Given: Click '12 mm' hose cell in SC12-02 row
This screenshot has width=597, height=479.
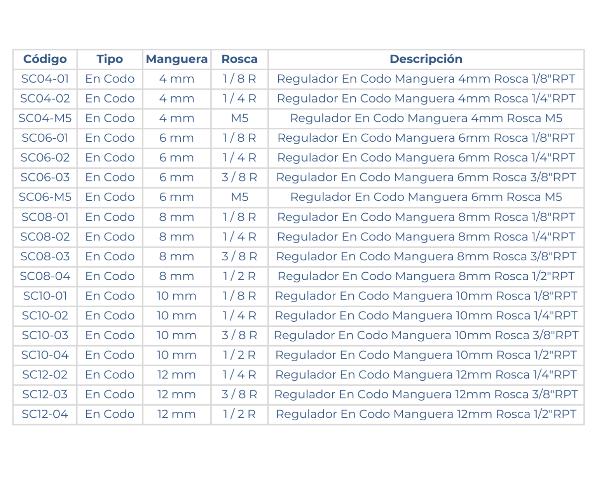Looking at the screenshot, I should point(176,375).
